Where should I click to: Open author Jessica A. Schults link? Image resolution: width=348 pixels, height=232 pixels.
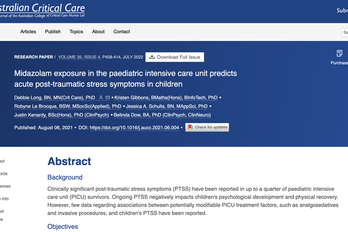pyautogui.click(x=167, y=107)
